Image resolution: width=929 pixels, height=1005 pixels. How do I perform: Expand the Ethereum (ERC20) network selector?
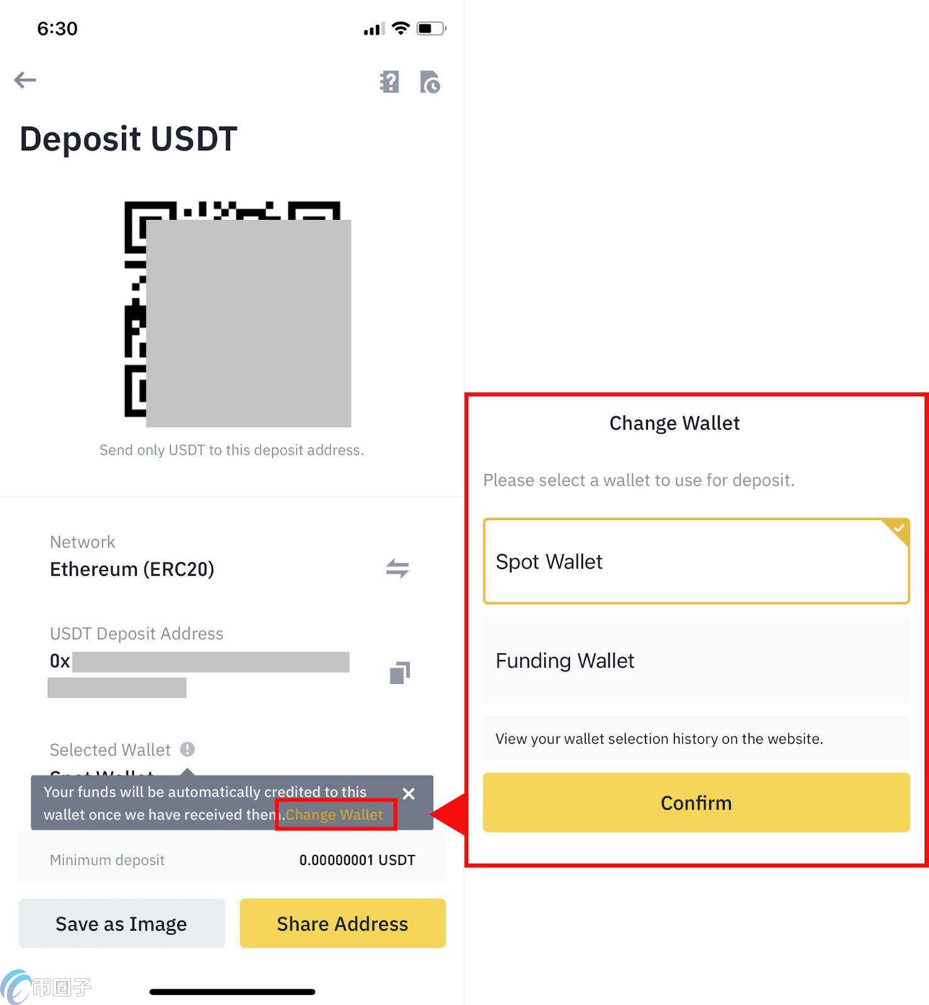tap(132, 569)
